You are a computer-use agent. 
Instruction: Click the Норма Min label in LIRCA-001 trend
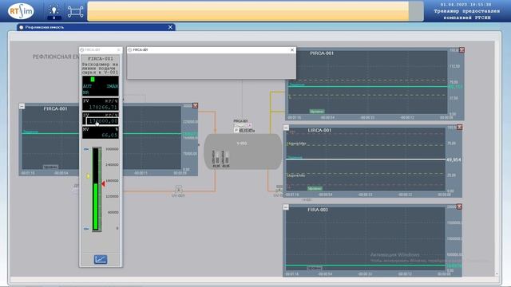coord(296,175)
